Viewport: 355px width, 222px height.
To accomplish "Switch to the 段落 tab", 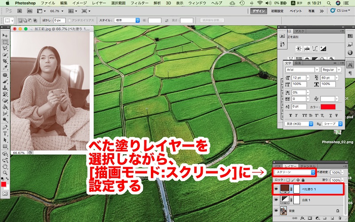I will pos(298,63).
